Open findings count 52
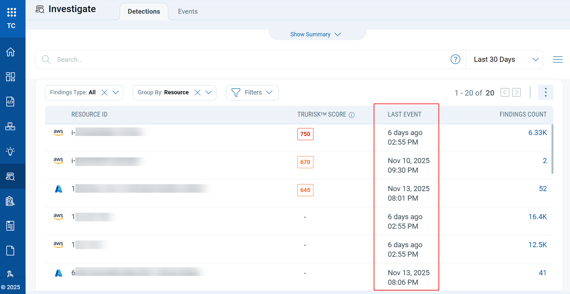The width and height of the screenshot is (570, 294). coord(543,189)
